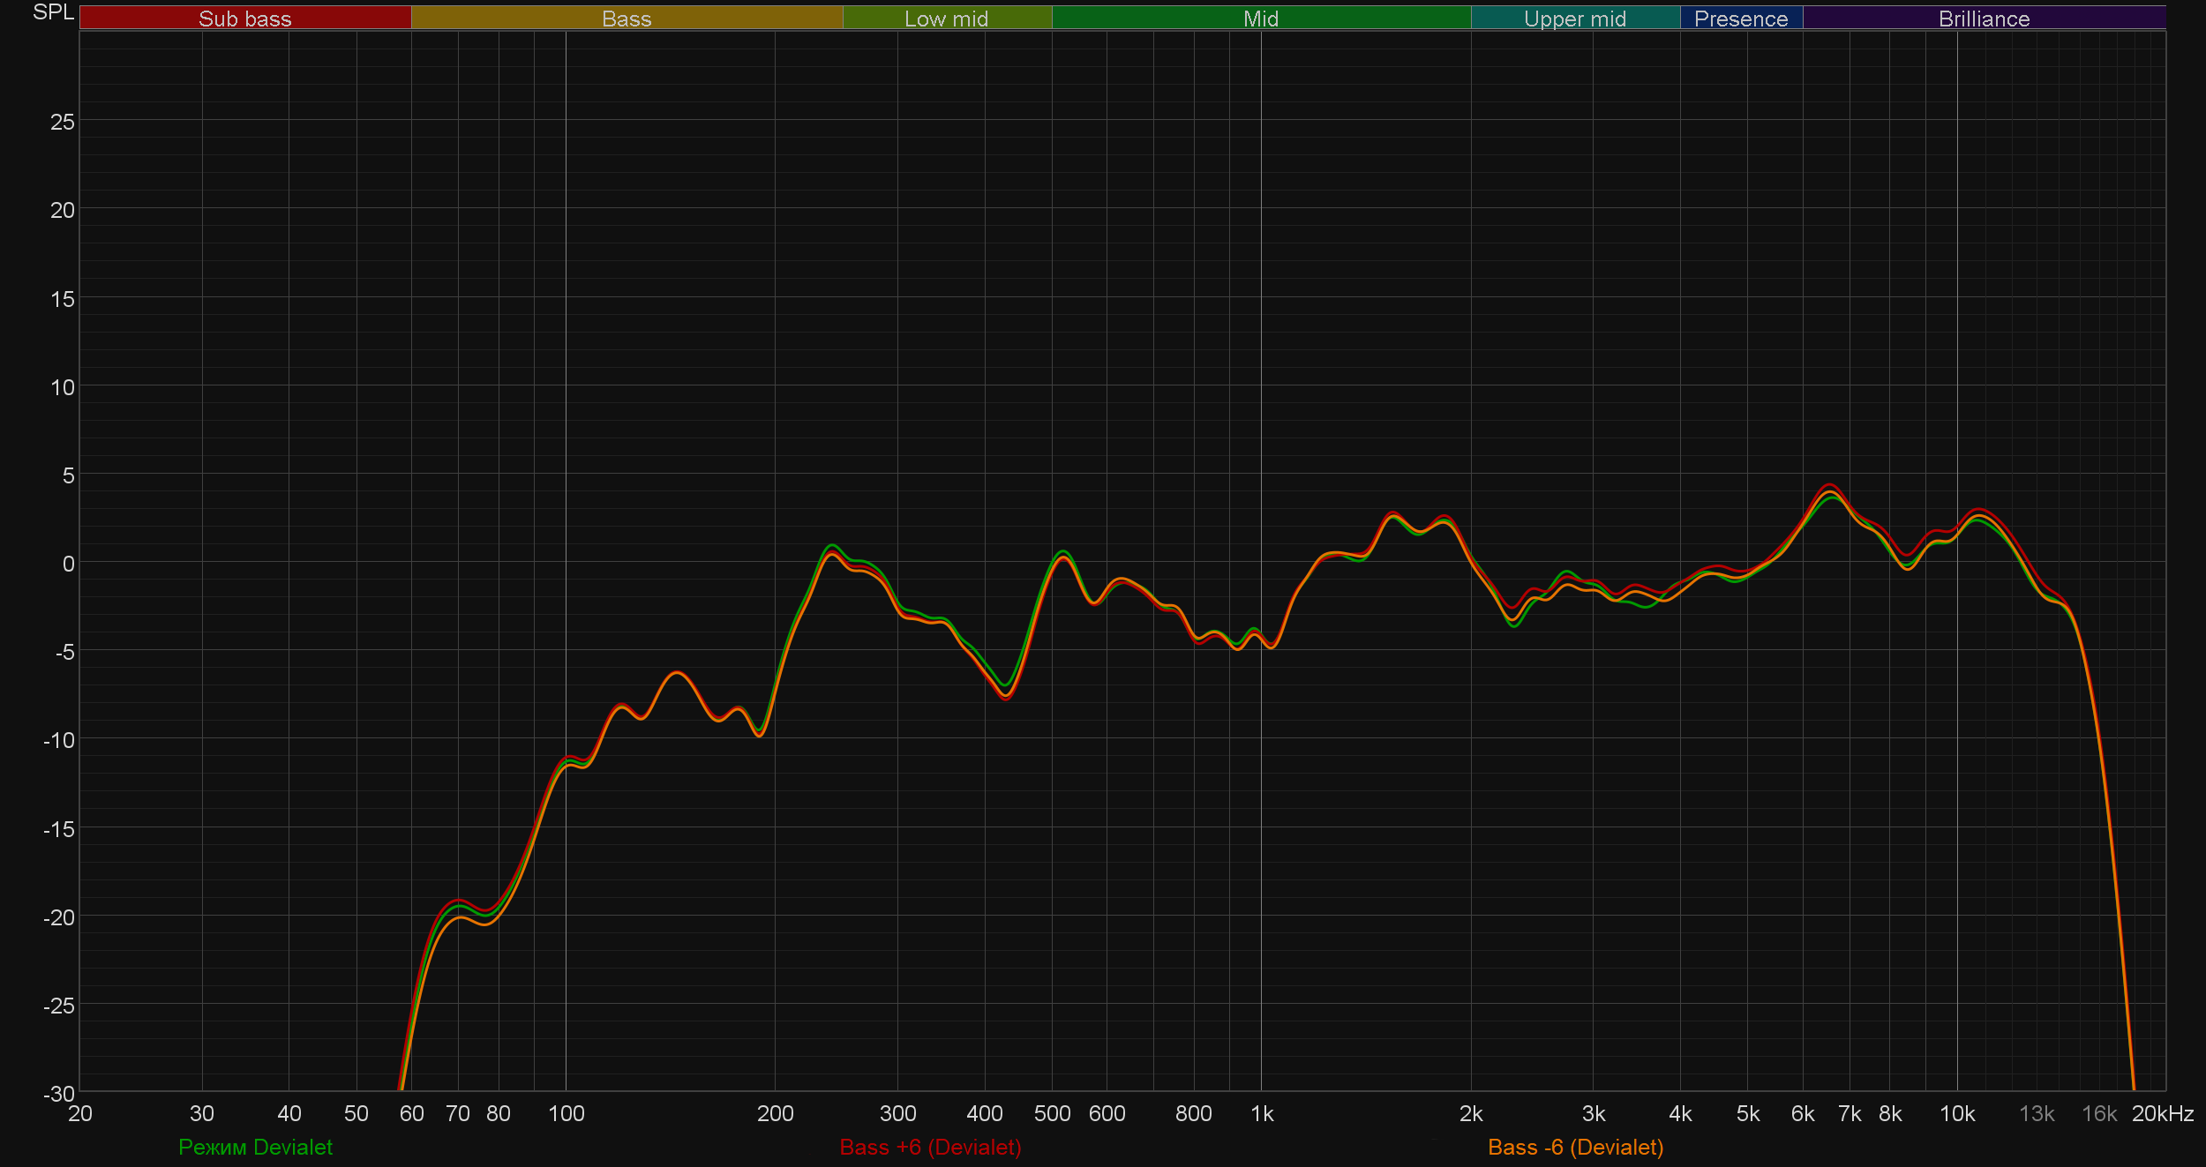Click the SPL axis label
Viewport: 2206px width, 1167px height.
click(x=53, y=12)
